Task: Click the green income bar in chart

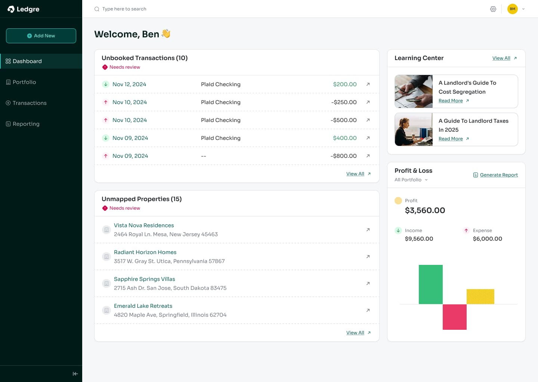Action: [431, 285]
